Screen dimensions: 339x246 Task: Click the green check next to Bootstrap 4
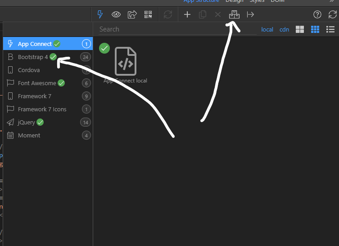click(53, 57)
